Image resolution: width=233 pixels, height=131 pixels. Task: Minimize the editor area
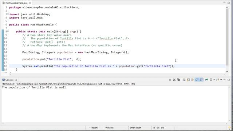[x=225, y=3]
